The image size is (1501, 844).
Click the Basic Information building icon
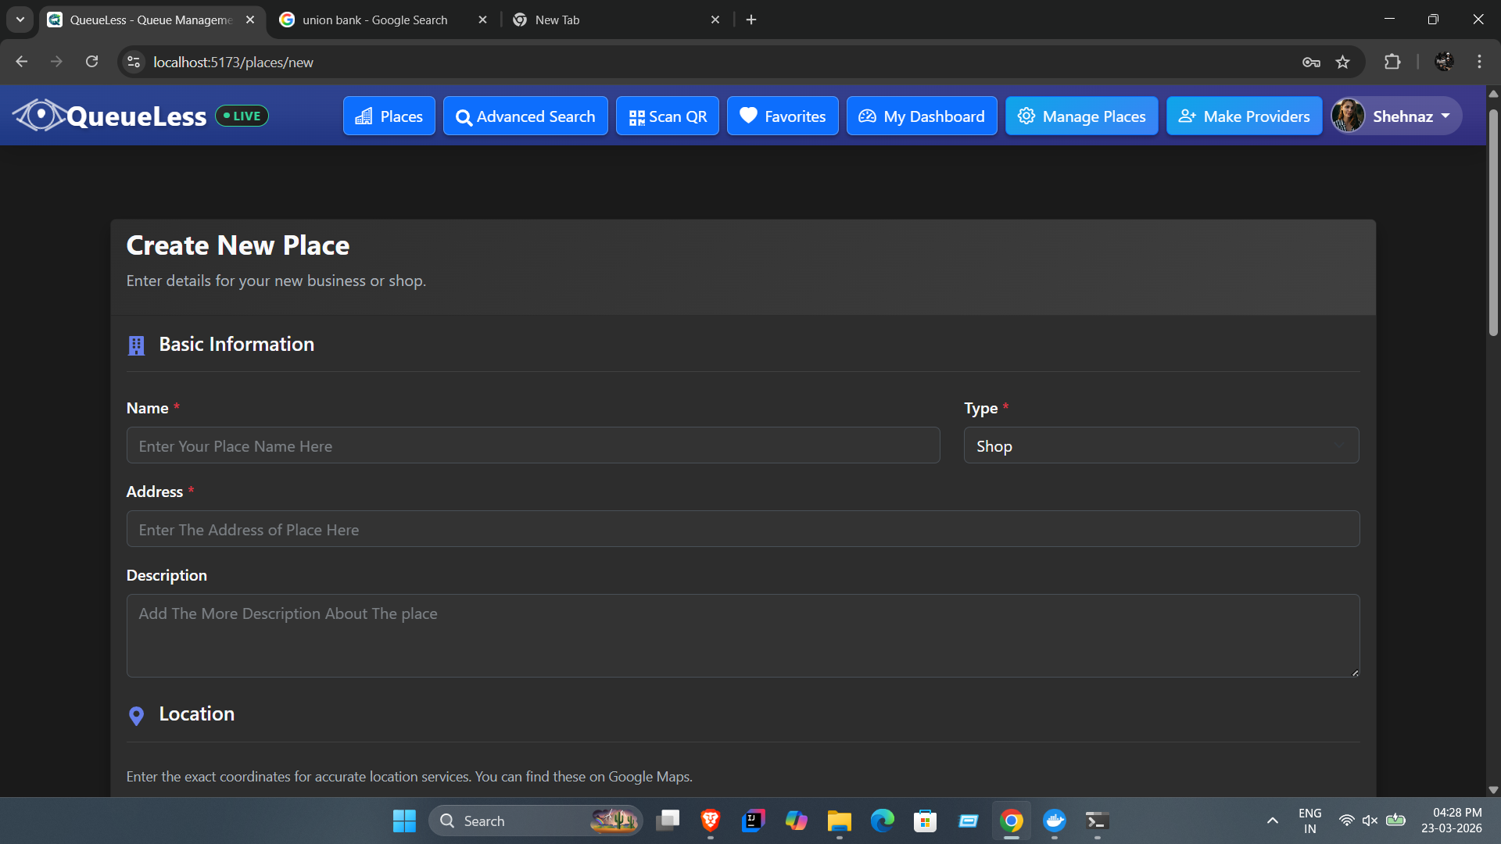136,345
